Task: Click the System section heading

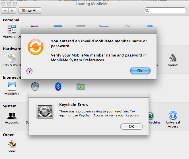Action: point(9,106)
